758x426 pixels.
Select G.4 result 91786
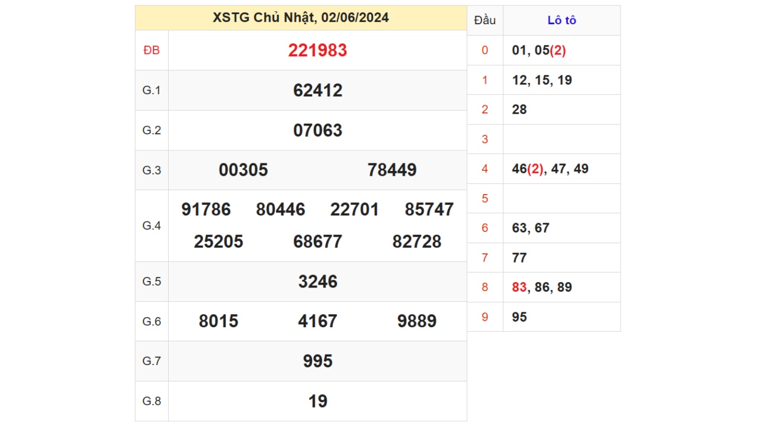(x=206, y=209)
